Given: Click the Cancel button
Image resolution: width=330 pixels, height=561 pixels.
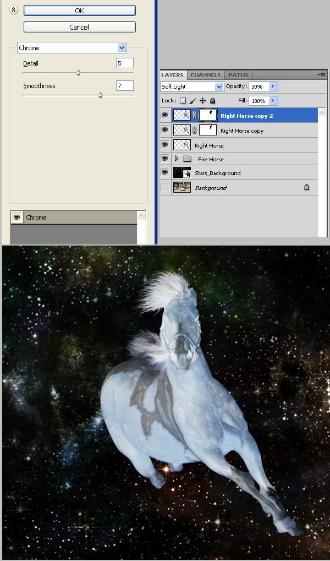Looking at the screenshot, I should tap(79, 27).
